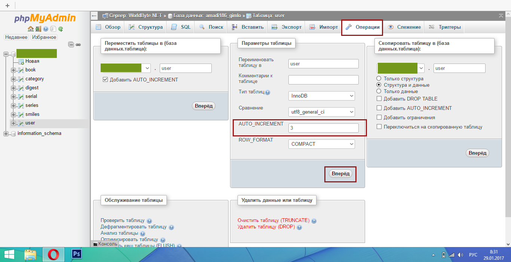Open database dropdown in copy table section
This screenshot has width=511, height=262.
point(401,68)
